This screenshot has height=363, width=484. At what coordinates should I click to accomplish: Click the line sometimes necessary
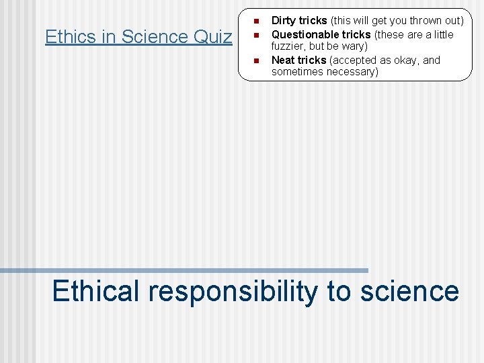325,72
